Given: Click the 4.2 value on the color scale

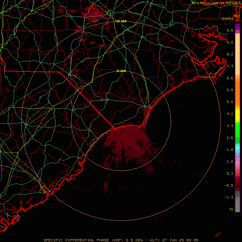Looking at the screenshot, I should [x=230, y=114].
